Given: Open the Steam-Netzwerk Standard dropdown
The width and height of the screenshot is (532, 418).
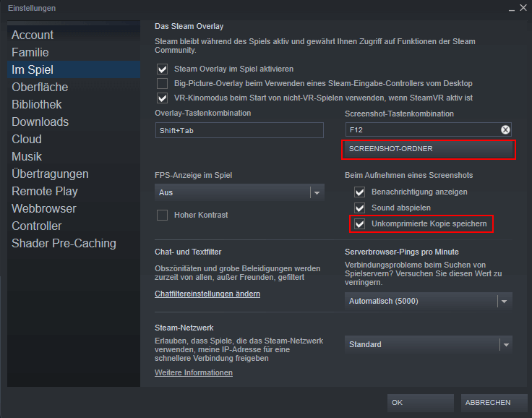Looking at the screenshot, I should pyautogui.click(x=429, y=345).
